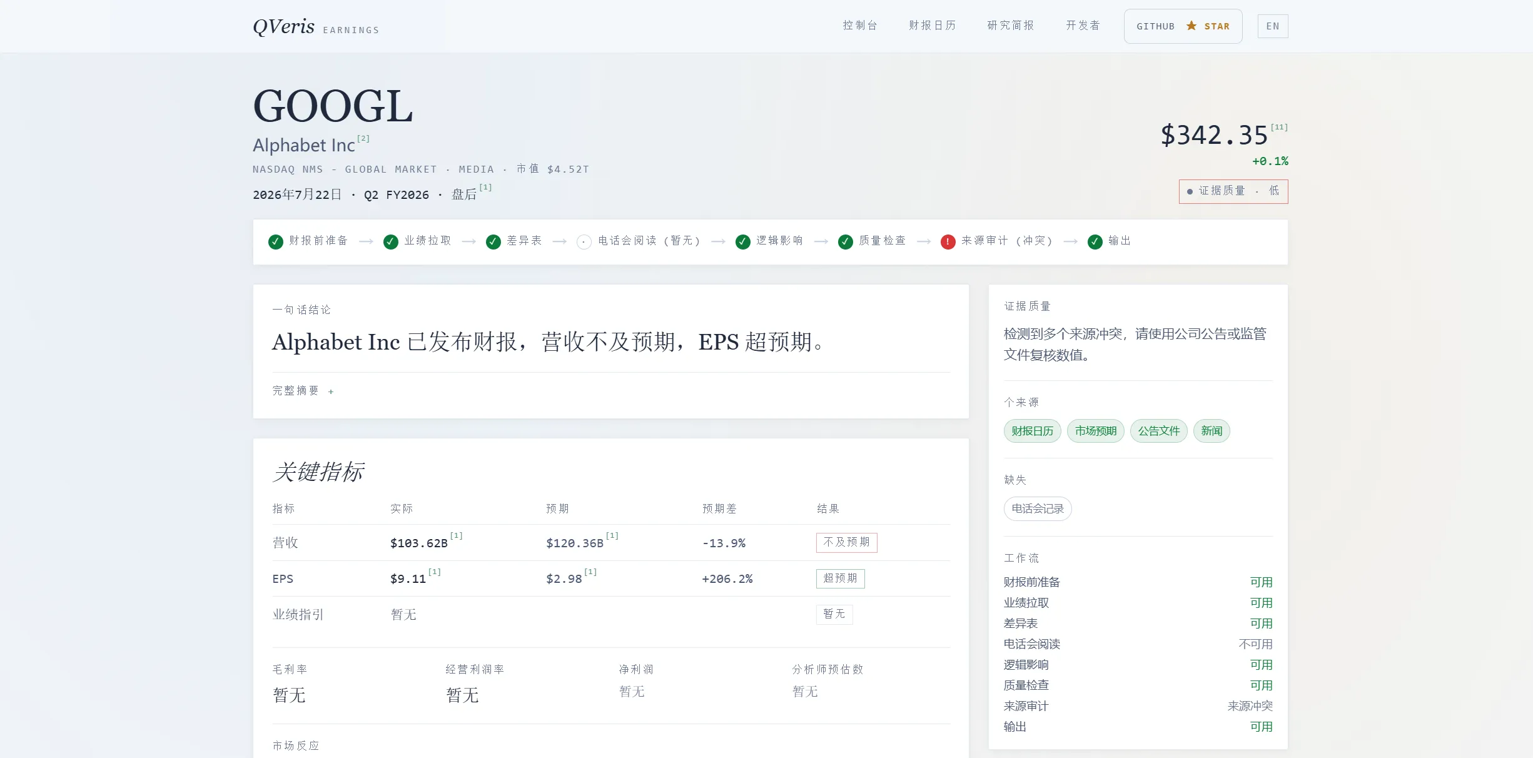Click the 来源冲突 workflow status
Image resolution: width=1533 pixels, height=758 pixels.
click(x=1250, y=706)
